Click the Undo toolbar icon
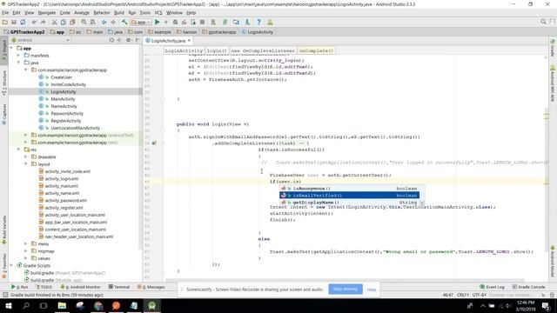The image size is (557, 313). point(34,22)
